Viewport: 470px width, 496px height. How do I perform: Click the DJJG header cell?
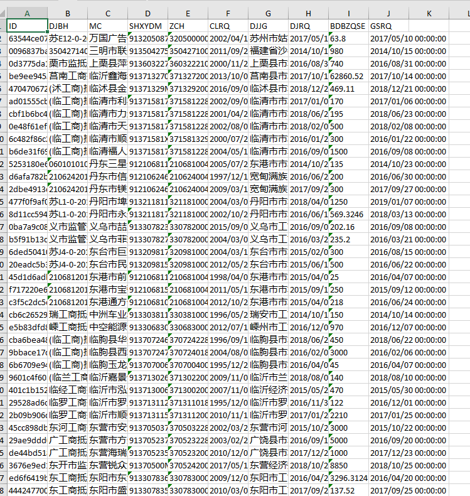(x=269, y=26)
